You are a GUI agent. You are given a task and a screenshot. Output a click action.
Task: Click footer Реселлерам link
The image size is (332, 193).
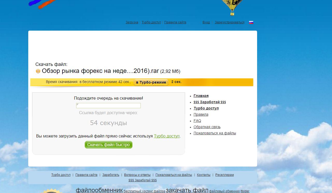[x=224, y=175]
